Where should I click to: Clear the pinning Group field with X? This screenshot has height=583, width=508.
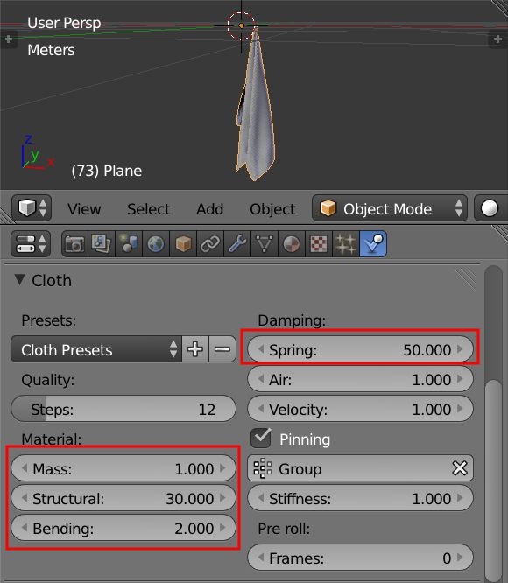pyautogui.click(x=460, y=468)
